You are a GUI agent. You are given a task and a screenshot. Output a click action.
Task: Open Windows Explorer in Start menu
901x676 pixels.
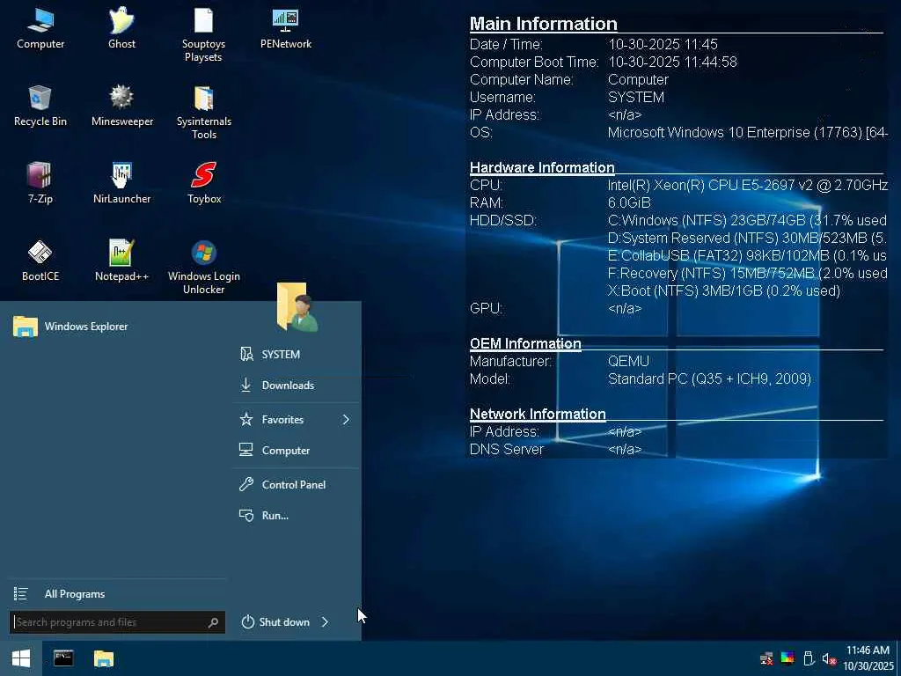tap(114, 327)
